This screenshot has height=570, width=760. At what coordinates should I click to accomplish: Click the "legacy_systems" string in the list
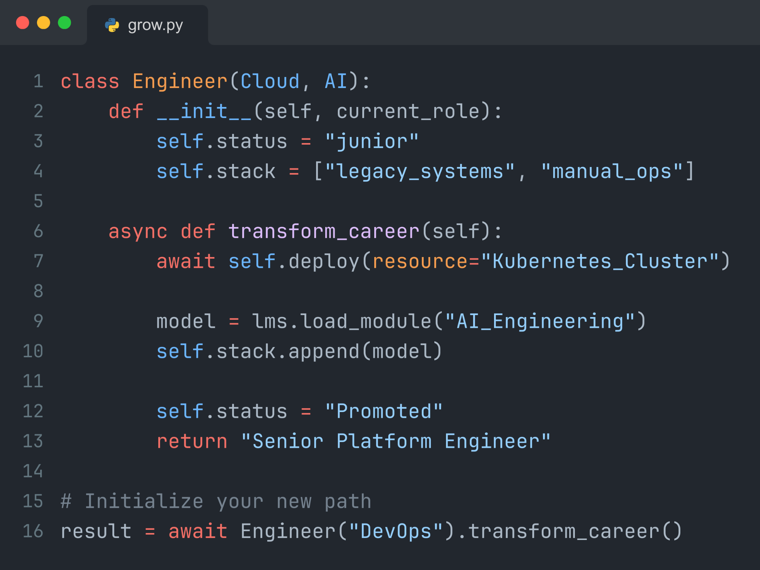coord(420,171)
